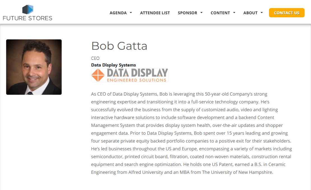Open the Agenda dropdown menu

coord(120,13)
